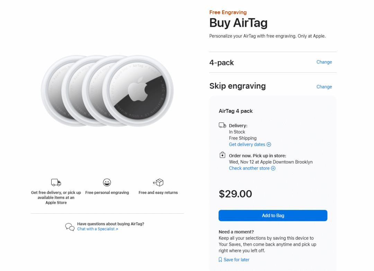Viewport: 374px width, 271px height.
Task: Click the chat bubbles icon
Action: pos(70,227)
